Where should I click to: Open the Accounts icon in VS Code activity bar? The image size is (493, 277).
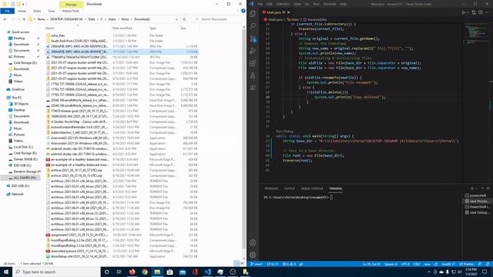click(253, 242)
